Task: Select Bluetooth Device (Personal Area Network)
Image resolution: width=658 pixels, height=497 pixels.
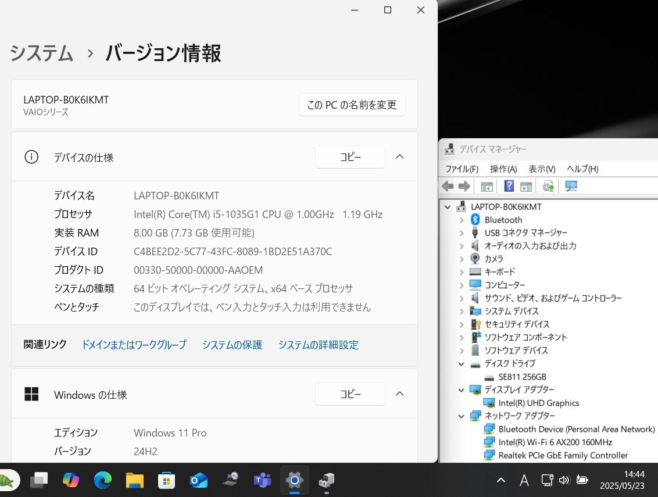Action: pos(576,429)
